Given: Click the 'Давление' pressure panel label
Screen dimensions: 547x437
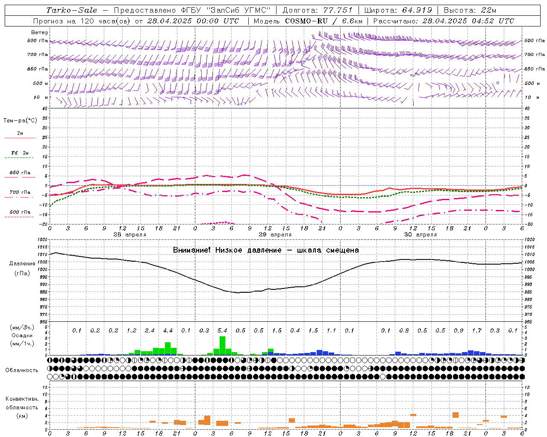Looking at the screenshot, I should 22,264.
